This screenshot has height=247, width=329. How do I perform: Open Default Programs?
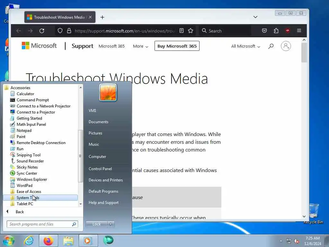click(x=103, y=191)
